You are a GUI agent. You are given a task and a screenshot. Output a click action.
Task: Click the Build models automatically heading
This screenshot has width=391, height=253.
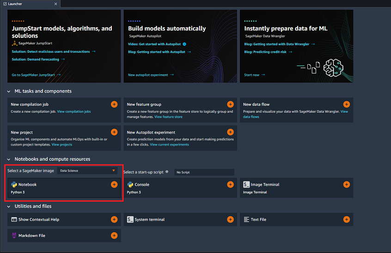(167, 29)
